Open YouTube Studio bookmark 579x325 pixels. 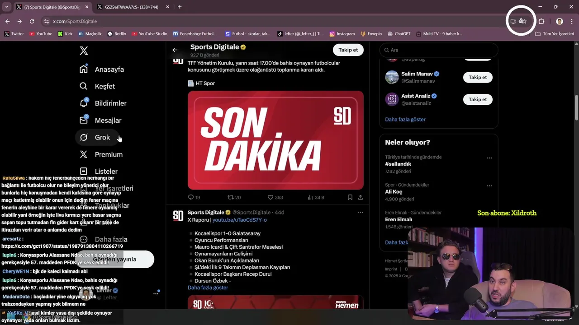(149, 34)
